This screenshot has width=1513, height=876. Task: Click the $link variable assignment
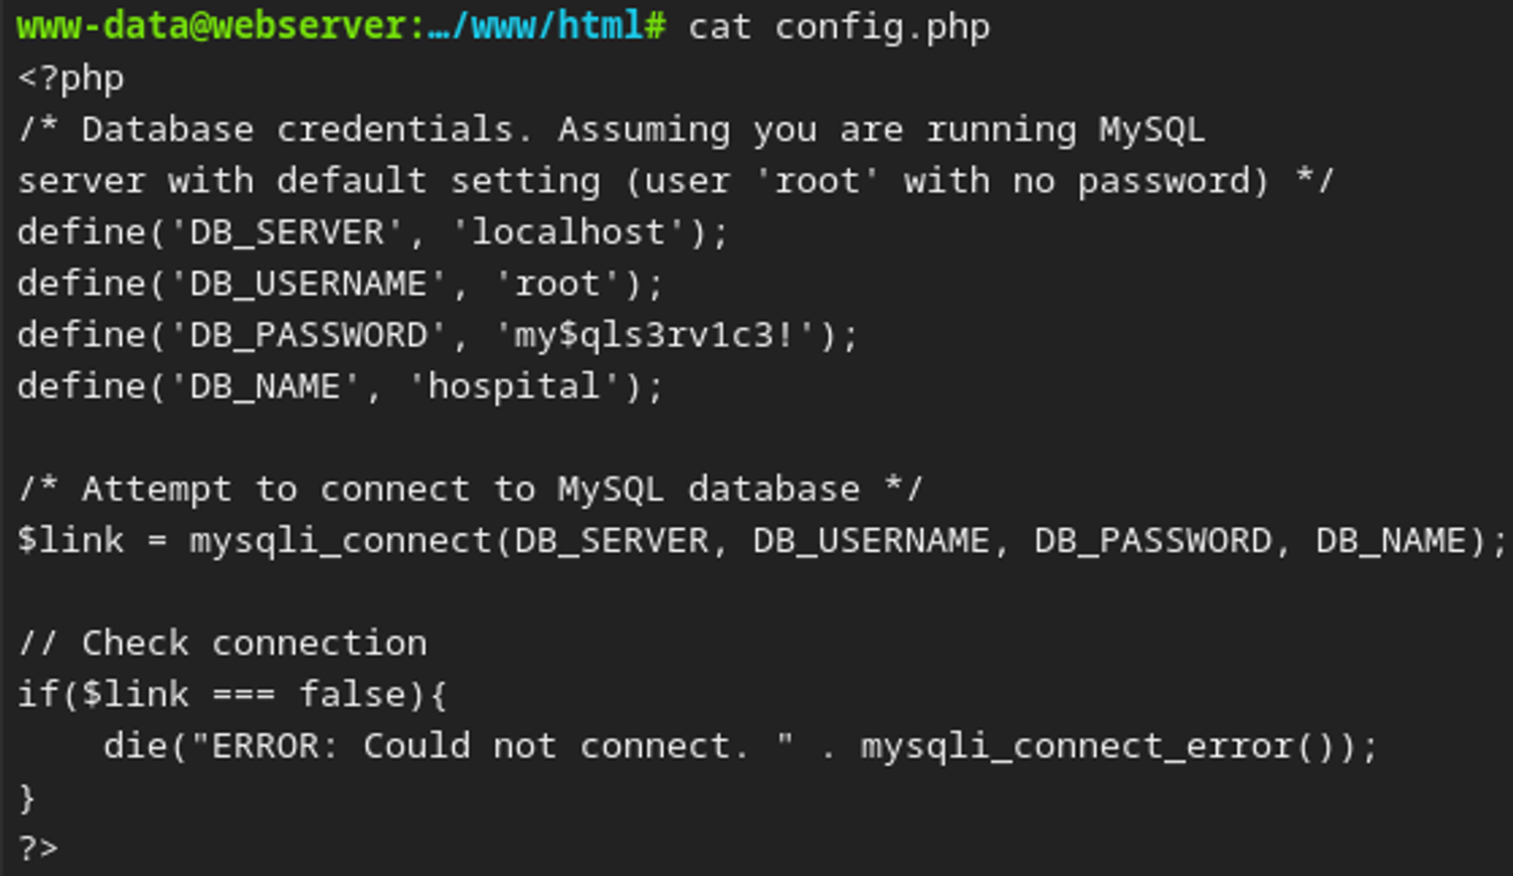(x=70, y=540)
